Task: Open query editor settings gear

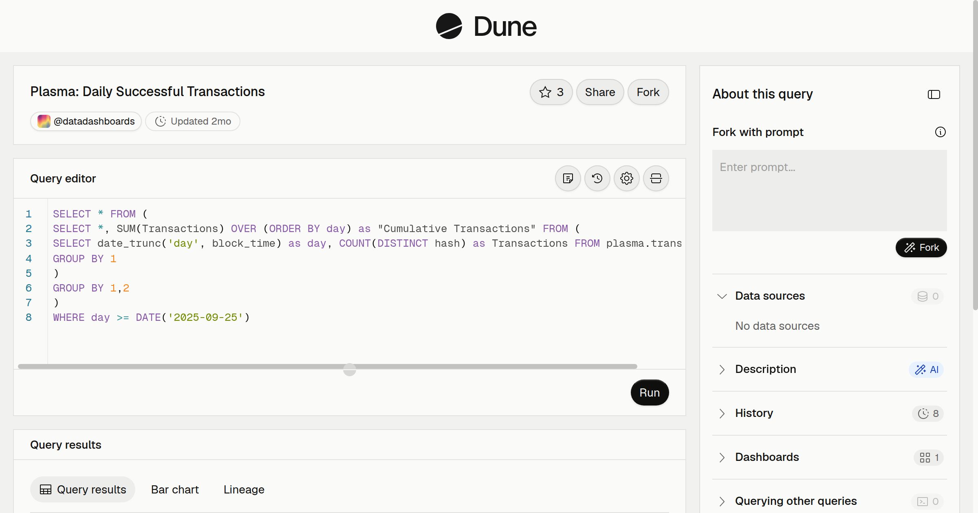Action: pyautogui.click(x=626, y=178)
